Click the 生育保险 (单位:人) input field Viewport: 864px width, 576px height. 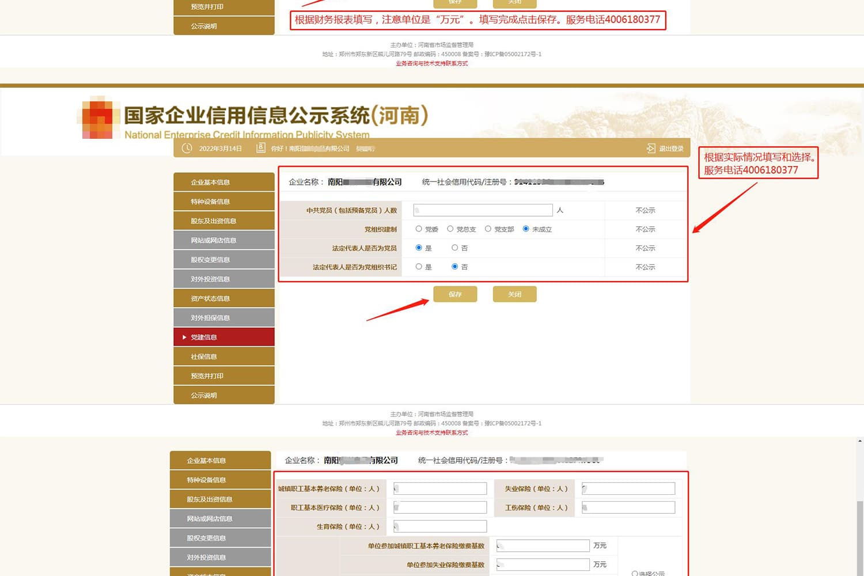440,526
